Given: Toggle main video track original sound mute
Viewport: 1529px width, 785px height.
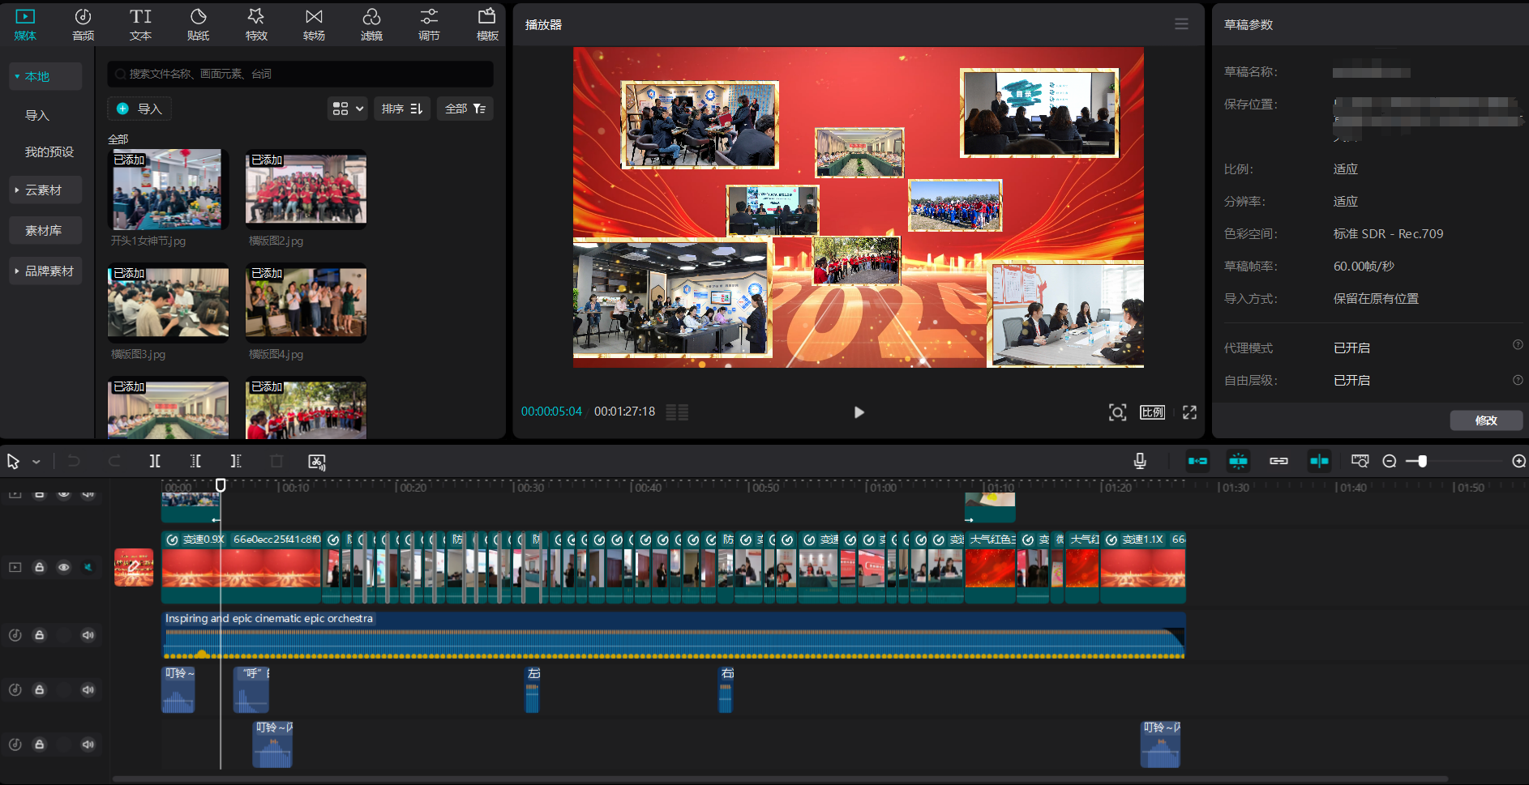Looking at the screenshot, I should pos(88,567).
